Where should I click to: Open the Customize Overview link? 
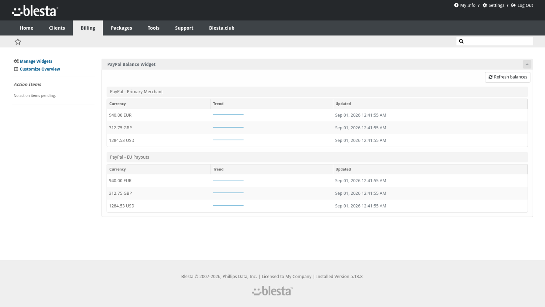click(x=40, y=69)
